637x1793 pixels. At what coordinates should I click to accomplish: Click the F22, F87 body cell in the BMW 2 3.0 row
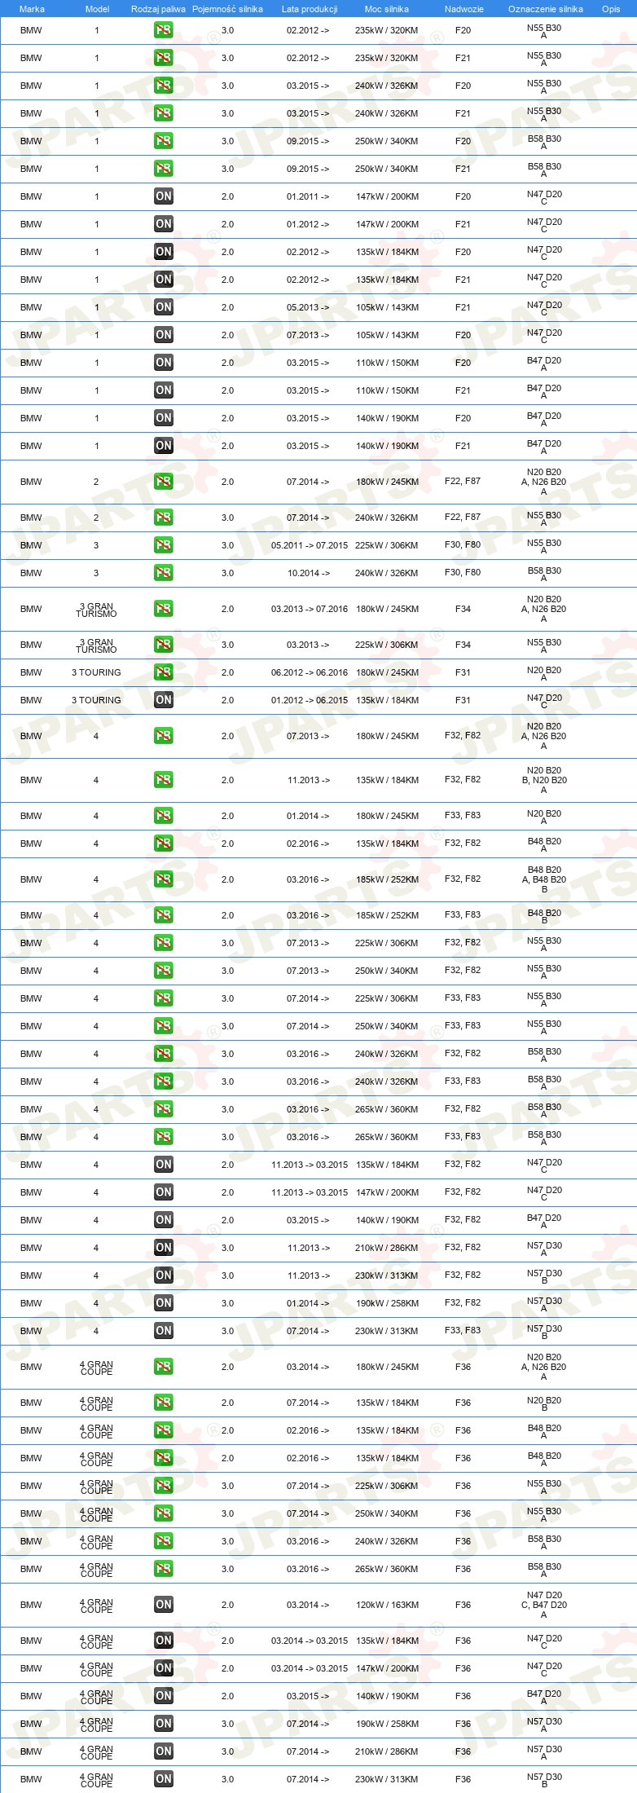463,517
